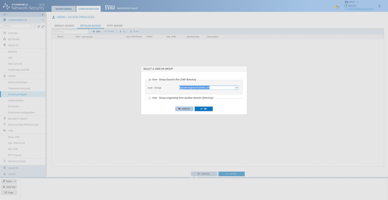The image size is (388, 200).
Task: Click the Stormshield Network Security logo
Action: [x=23, y=6]
